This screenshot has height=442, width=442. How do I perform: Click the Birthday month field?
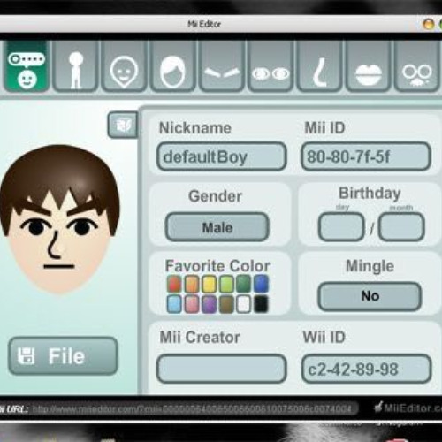[x=401, y=227]
